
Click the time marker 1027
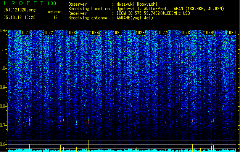click(x=163, y=33)
